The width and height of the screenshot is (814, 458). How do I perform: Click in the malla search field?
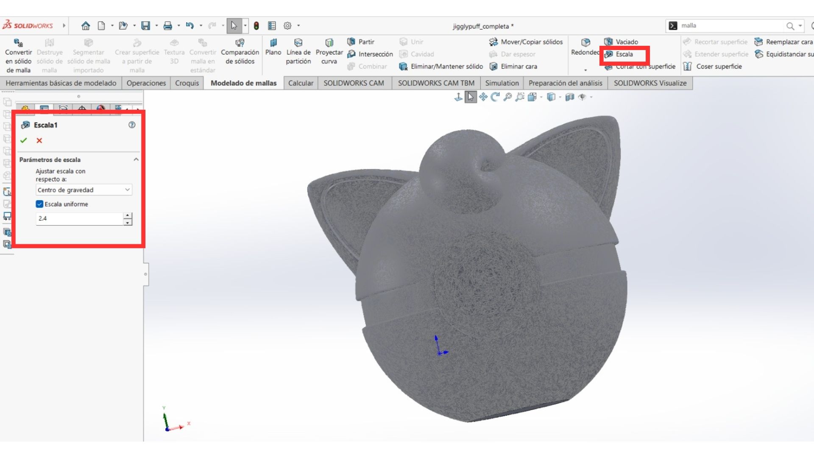pyautogui.click(x=731, y=26)
